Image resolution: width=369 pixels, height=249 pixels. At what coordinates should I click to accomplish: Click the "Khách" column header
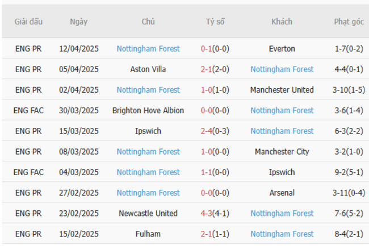tap(282, 22)
